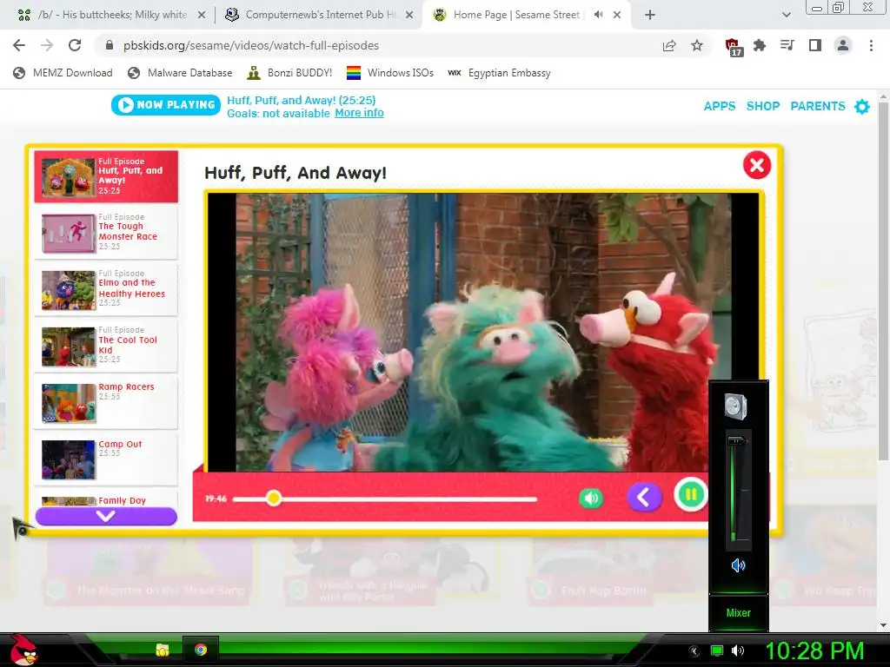890x667 pixels.
Task: Open the SHOP menu item
Action: coord(763,106)
